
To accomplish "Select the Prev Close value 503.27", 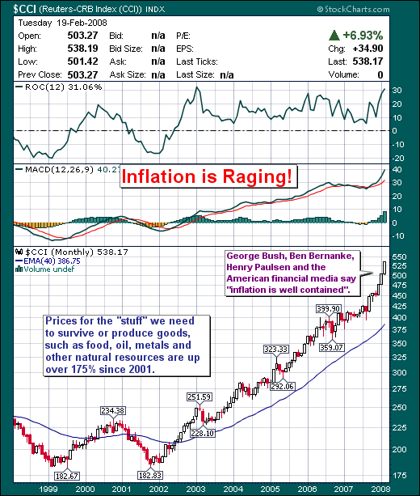I will (x=82, y=74).
